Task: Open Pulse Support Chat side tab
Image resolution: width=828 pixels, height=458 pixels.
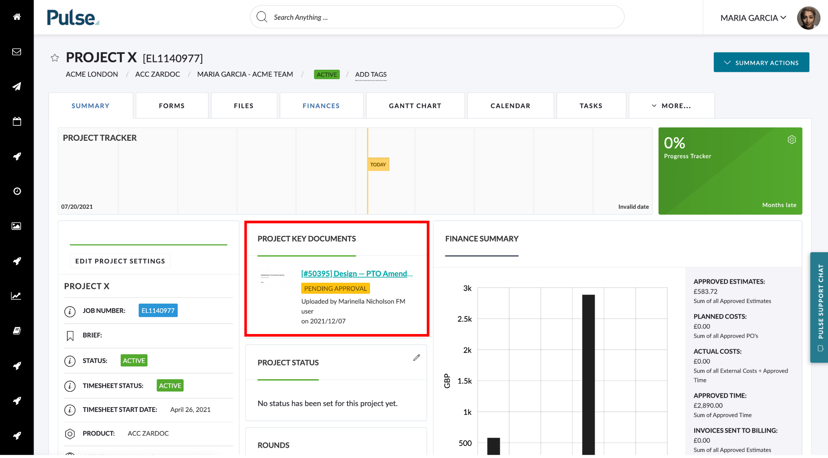Action: click(819, 307)
